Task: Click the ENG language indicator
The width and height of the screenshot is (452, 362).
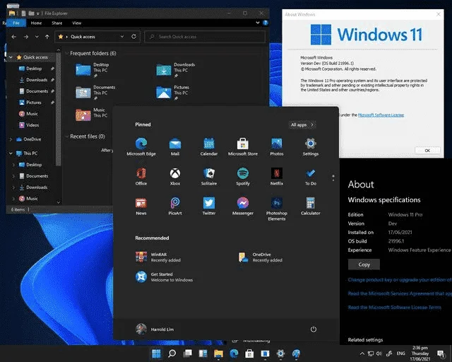Action: (400, 354)
